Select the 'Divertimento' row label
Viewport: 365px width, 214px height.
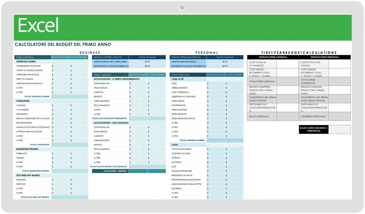[178, 105]
